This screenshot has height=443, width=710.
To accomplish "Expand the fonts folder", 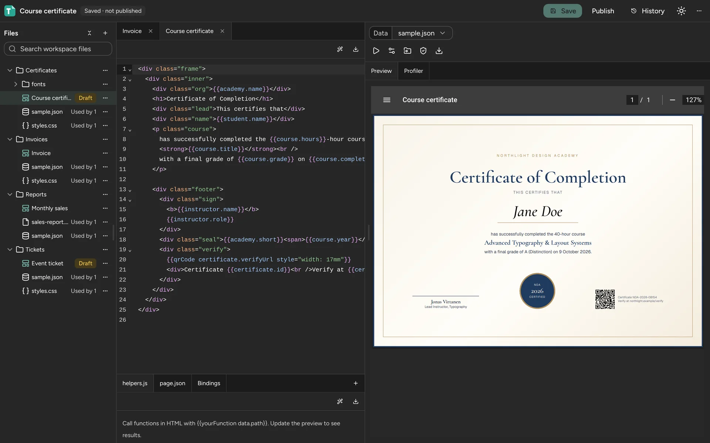I will 16,84.
